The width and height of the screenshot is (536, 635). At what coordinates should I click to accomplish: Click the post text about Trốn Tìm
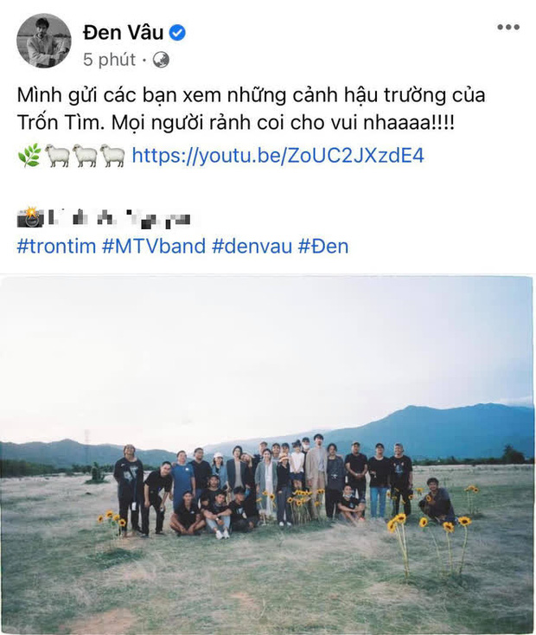coord(251,108)
